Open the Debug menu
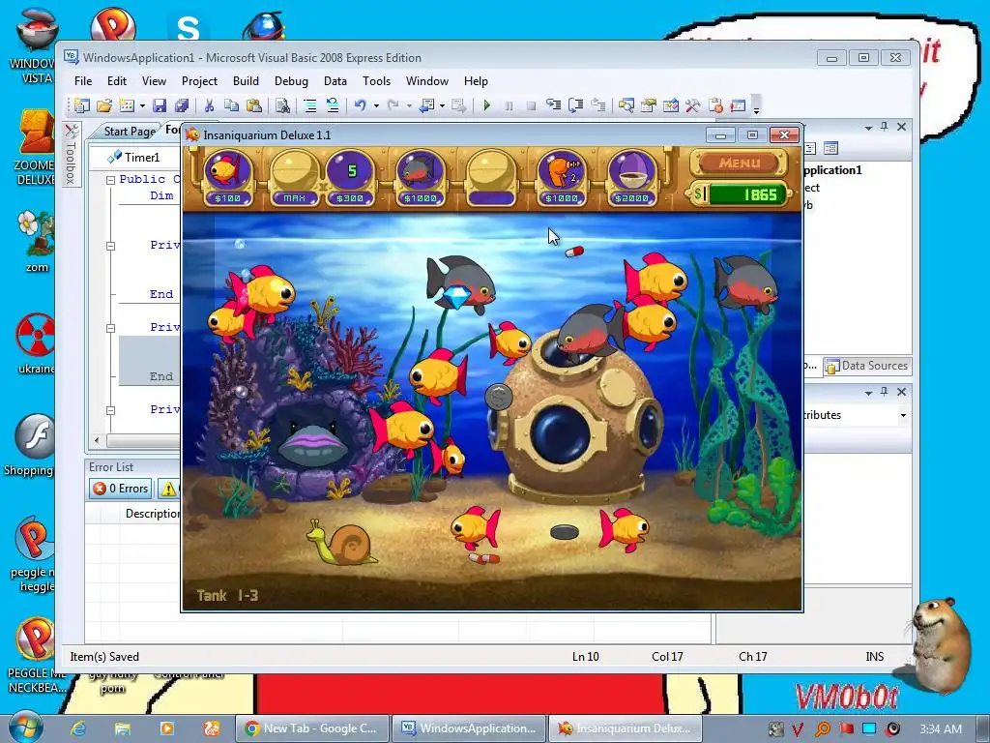The width and height of the screenshot is (990, 743). 291,81
